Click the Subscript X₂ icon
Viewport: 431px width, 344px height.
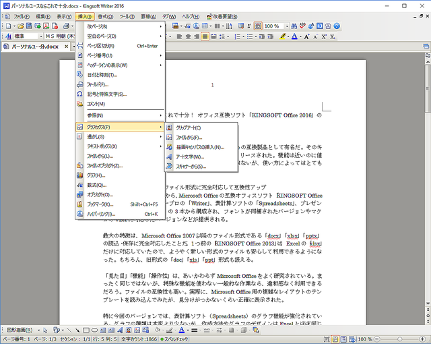333,36
